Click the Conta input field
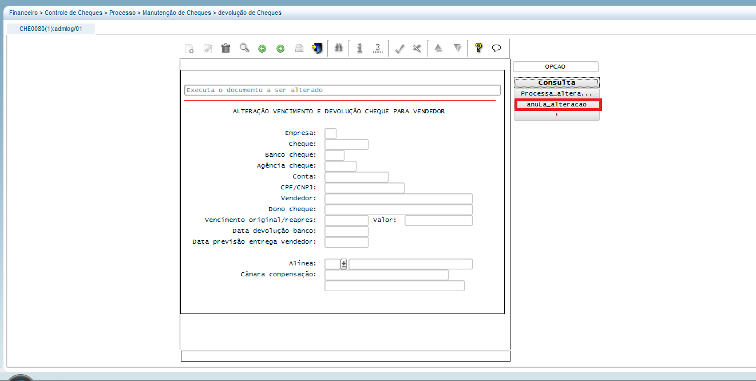This screenshot has width=756, height=381. [x=356, y=177]
